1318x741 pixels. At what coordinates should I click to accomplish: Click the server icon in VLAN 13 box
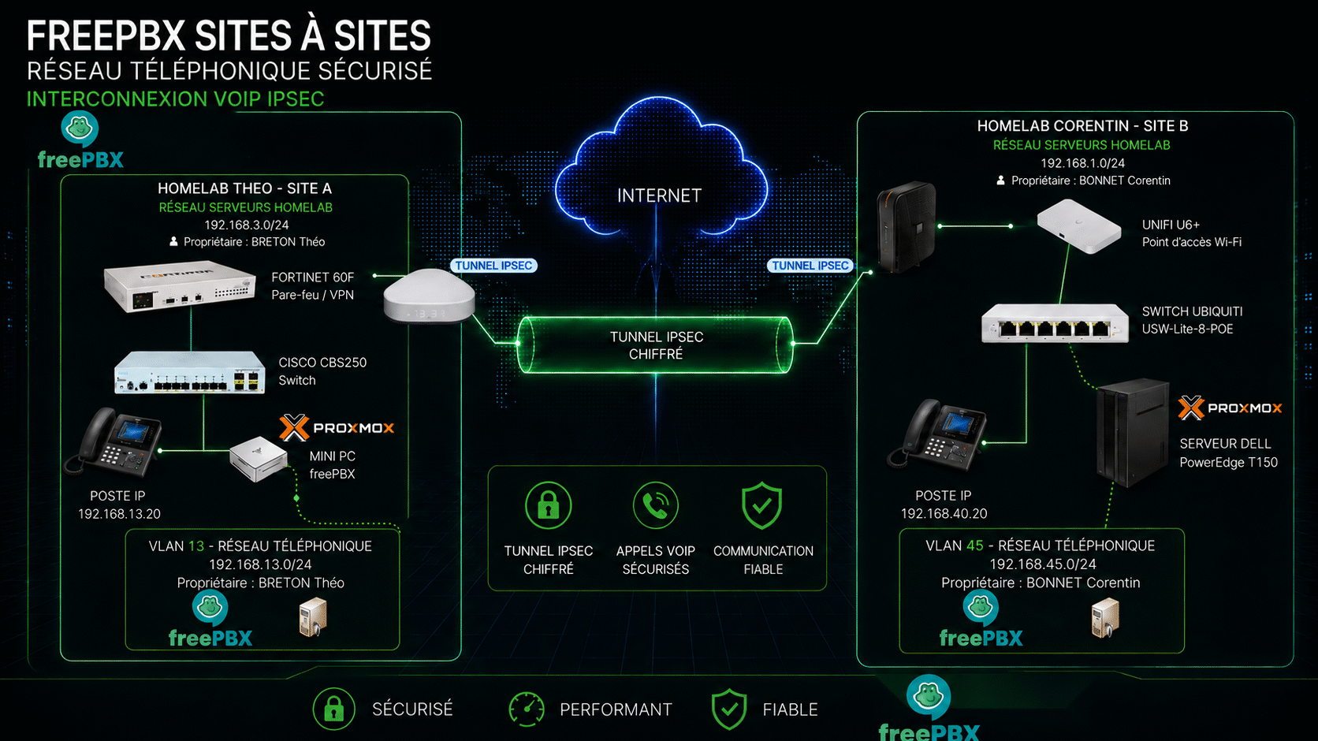pos(313,617)
